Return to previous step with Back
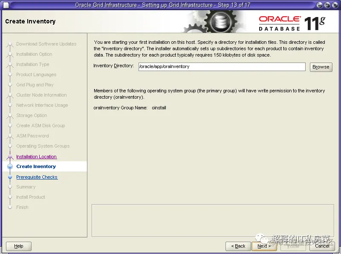This screenshot has height=254, width=341. [x=238, y=246]
